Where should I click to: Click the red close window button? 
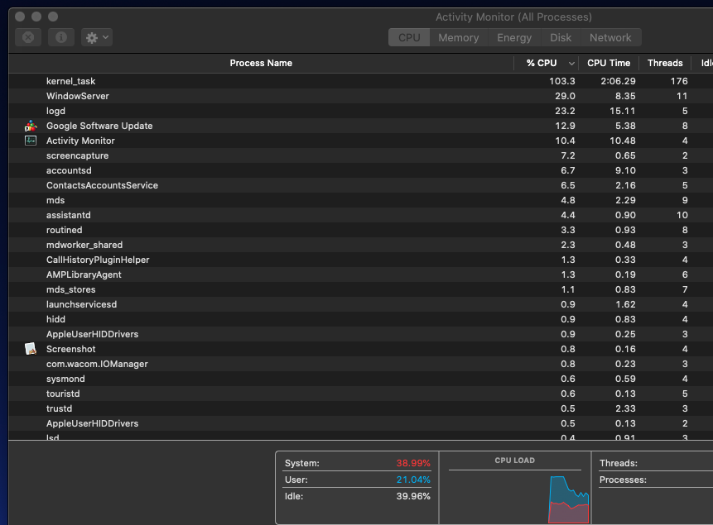[x=20, y=17]
